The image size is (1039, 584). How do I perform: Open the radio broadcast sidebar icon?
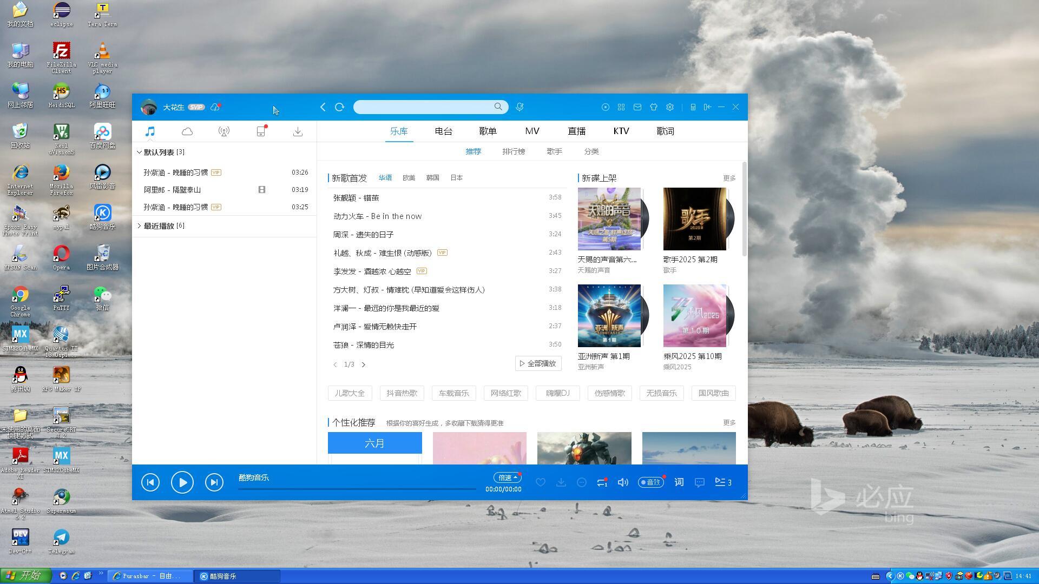point(223,131)
